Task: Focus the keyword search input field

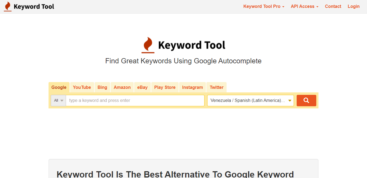Action: (135, 101)
